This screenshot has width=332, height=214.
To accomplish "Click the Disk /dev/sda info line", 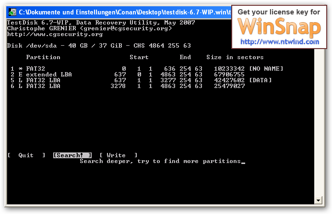I will 99,46.
